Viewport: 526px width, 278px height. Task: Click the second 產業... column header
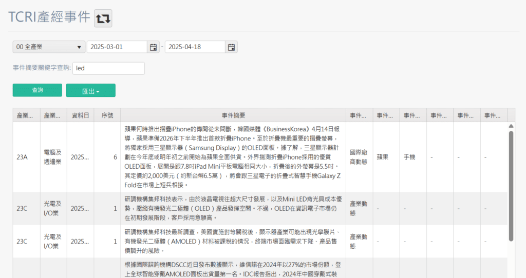coord(53,115)
